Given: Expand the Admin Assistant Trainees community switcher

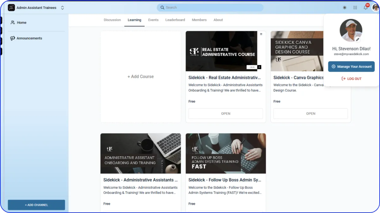Looking at the screenshot, I should point(62,8).
